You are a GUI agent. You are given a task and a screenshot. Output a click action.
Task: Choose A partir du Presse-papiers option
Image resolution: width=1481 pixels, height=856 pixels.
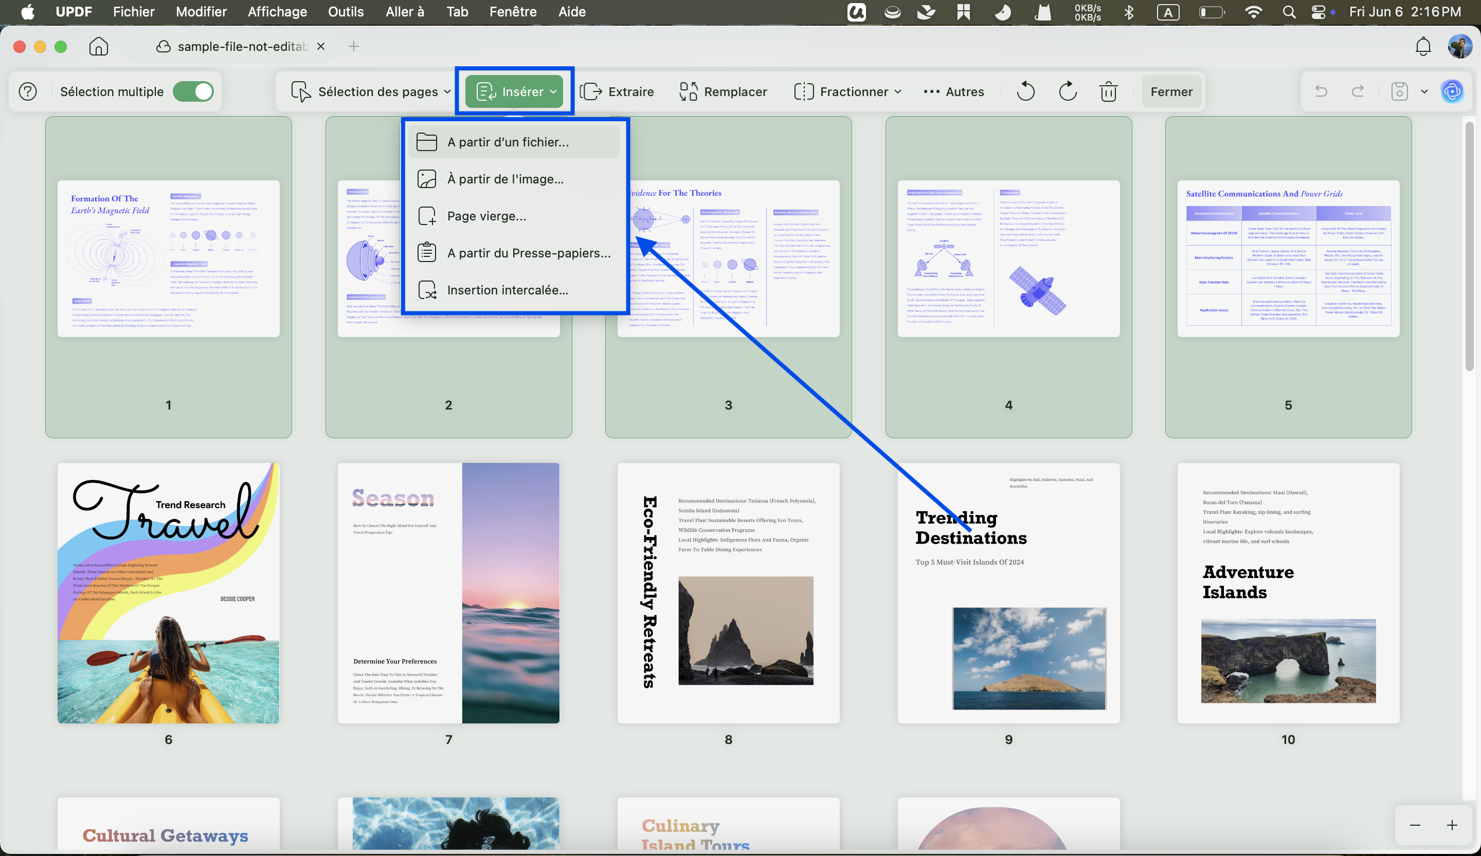point(514,253)
